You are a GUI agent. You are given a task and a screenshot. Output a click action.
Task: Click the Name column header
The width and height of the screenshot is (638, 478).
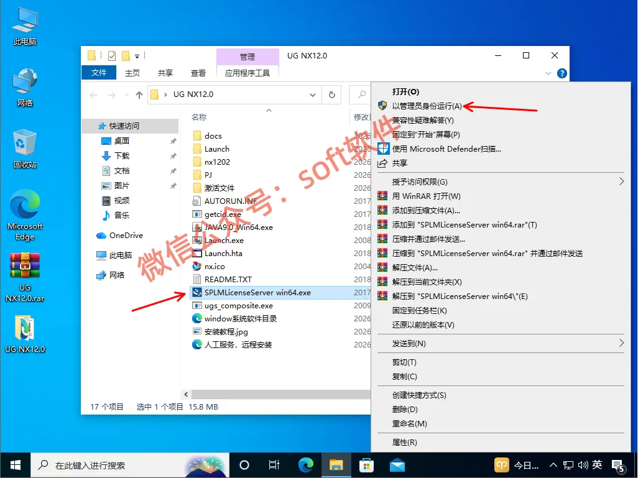199,117
